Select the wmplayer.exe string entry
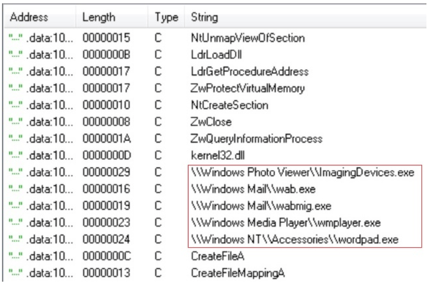431x285 pixels. [x=286, y=223]
